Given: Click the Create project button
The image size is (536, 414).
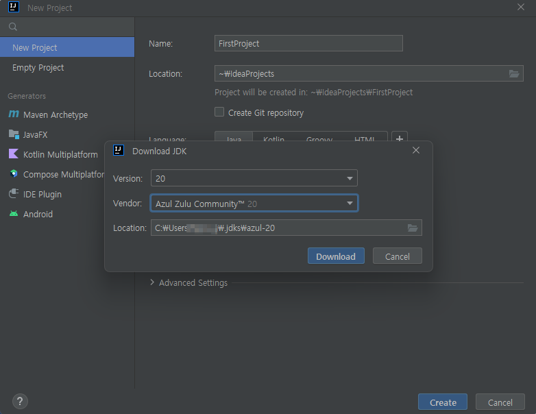Looking at the screenshot, I should (443, 402).
